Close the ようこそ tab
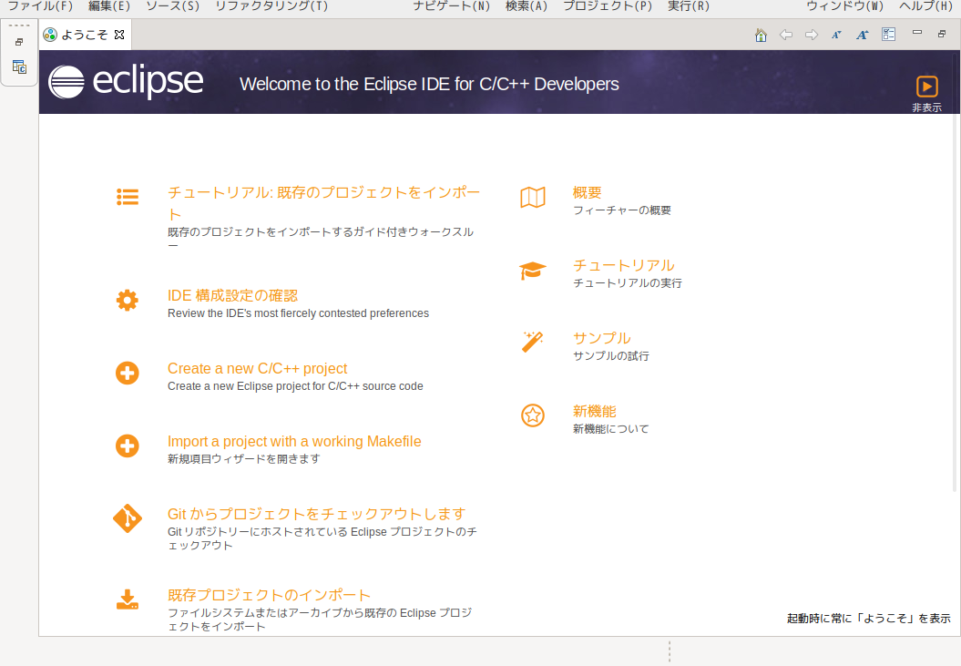961x666 pixels. [119, 35]
